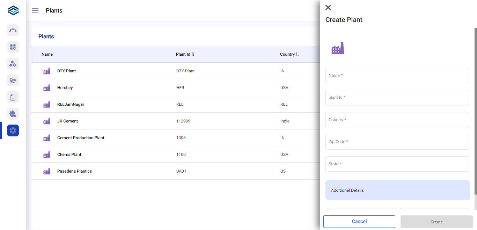Select the Hershey plant row
Viewport: 477px width, 230px height.
pos(65,88)
